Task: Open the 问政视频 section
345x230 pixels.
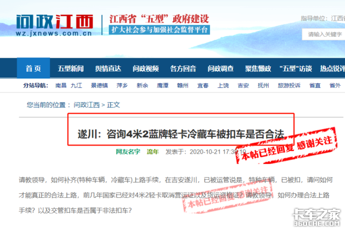Action: (145, 68)
